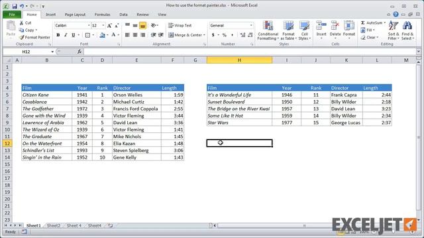
Task: Select the Star Wars film cell
Action: [239, 123]
